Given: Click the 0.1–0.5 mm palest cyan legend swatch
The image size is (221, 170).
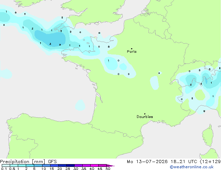Looking at the screenshot, I should [x=6, y=165].
